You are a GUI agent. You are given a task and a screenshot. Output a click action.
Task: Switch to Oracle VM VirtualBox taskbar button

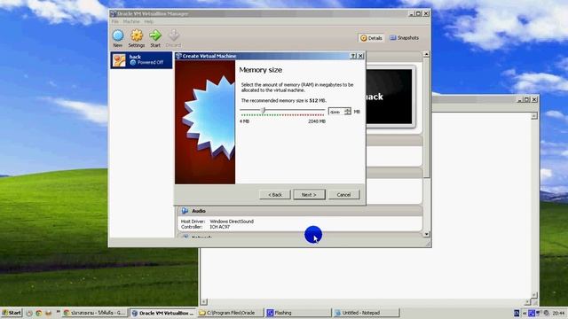(163, 313)
